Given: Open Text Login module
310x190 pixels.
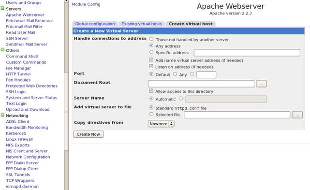Looking at the screenshot, I should 16,104.
